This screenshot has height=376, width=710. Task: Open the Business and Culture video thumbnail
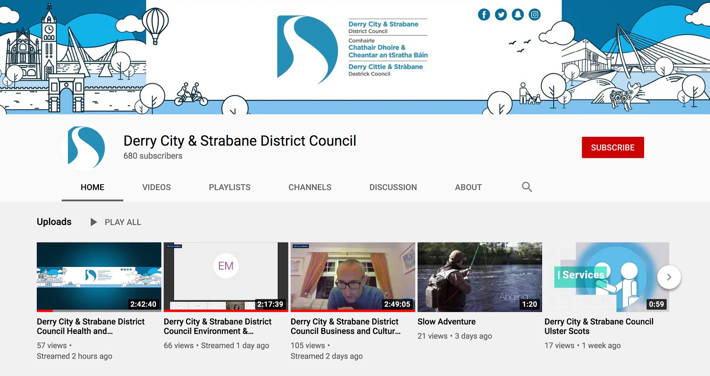(353, 277)
